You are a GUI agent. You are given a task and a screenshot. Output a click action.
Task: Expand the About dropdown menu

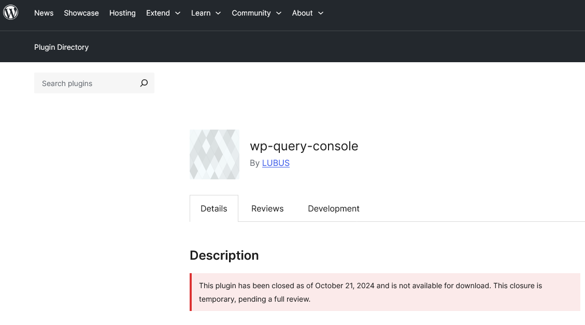point(307,13)
